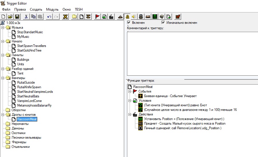The image size is (258, 157).
Task: Test the map with the red checkmark icon
Action: pos(178,17)
